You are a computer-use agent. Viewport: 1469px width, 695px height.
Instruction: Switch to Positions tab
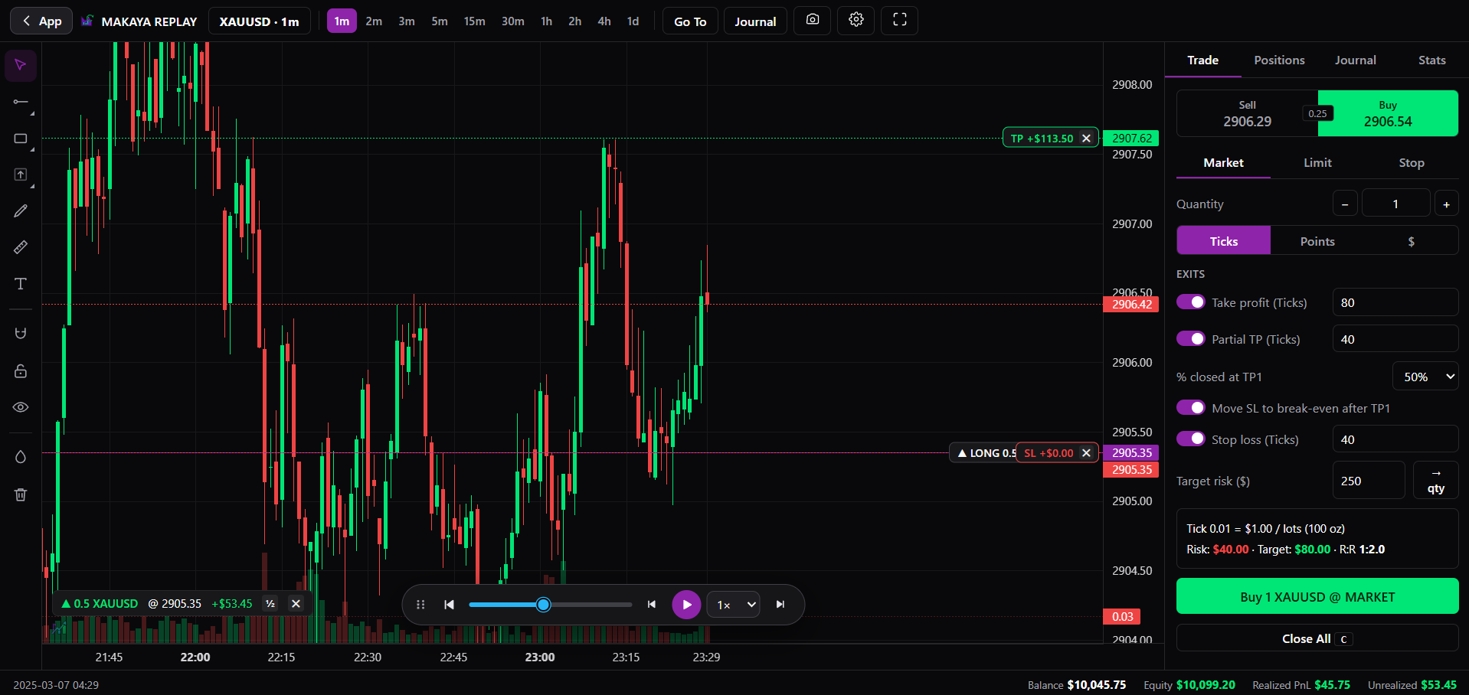pyautogui.click(x=1279, y=60)
